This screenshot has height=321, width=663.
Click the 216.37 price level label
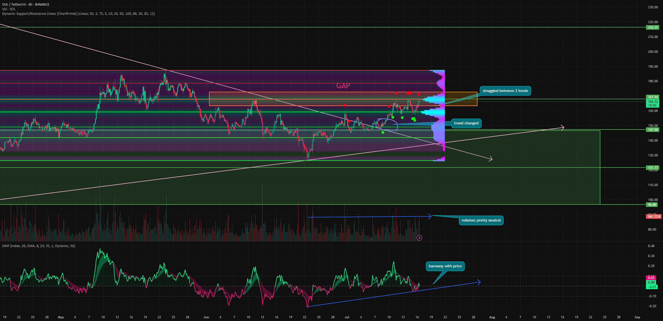(x=652, y=28)
